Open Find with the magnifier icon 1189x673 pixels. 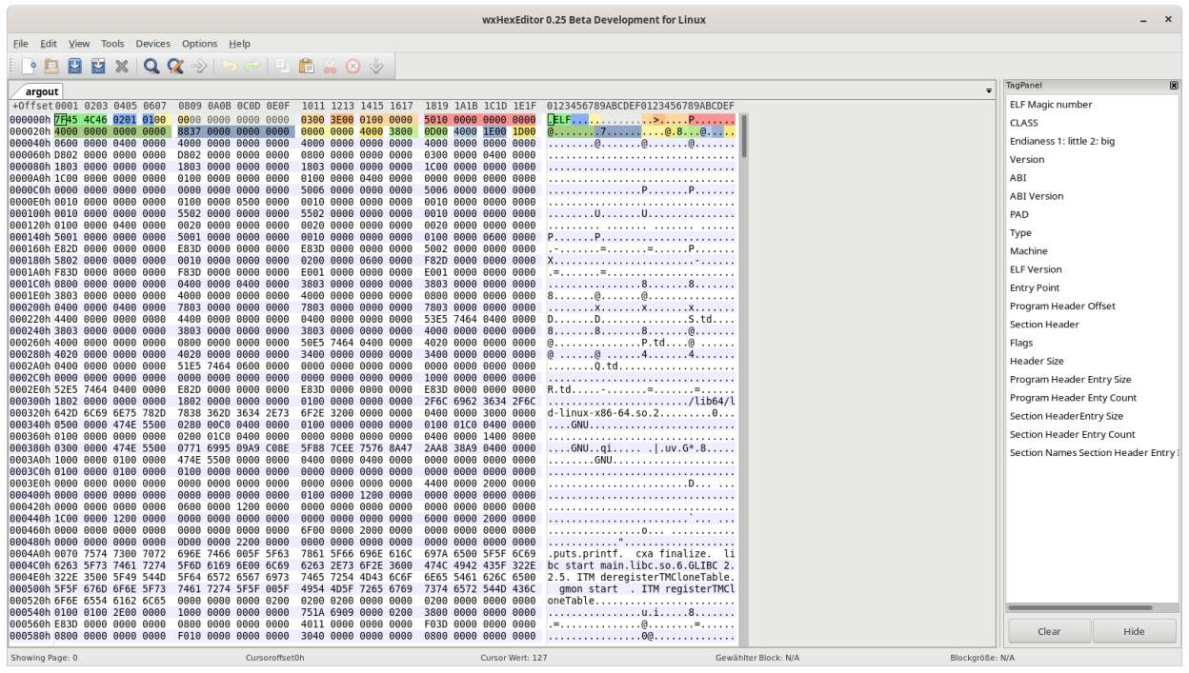click(151, 66)
